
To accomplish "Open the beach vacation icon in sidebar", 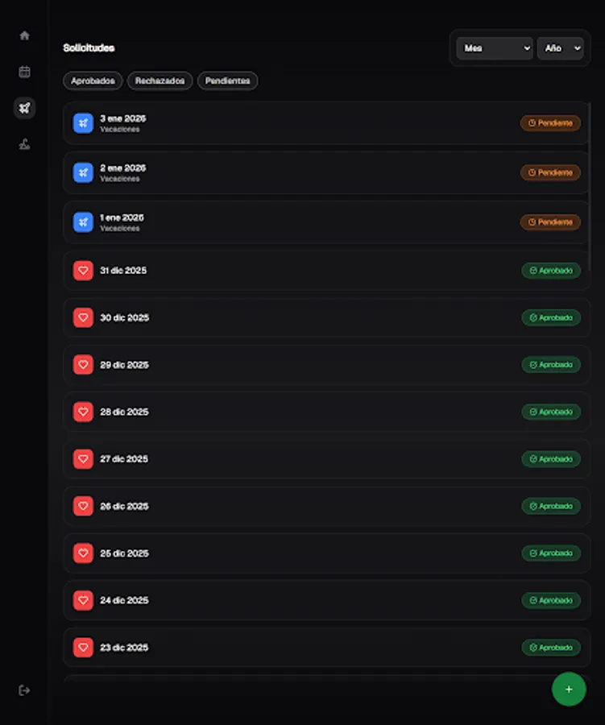I will [x=24, y=144].
